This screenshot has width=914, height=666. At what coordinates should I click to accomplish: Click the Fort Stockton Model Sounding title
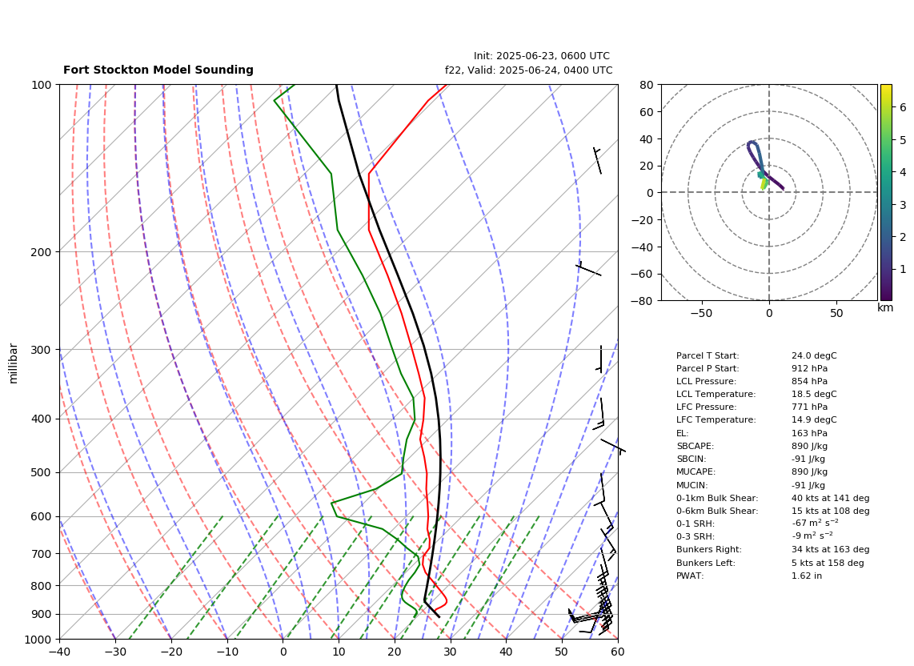point(158,70)
